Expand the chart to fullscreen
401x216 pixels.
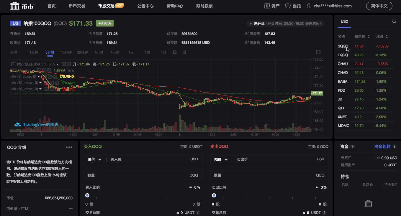coord(318,52)
